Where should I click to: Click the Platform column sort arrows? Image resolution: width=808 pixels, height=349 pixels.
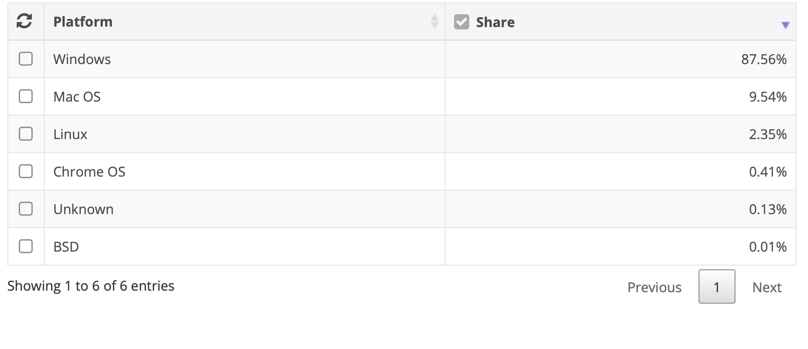434,21
